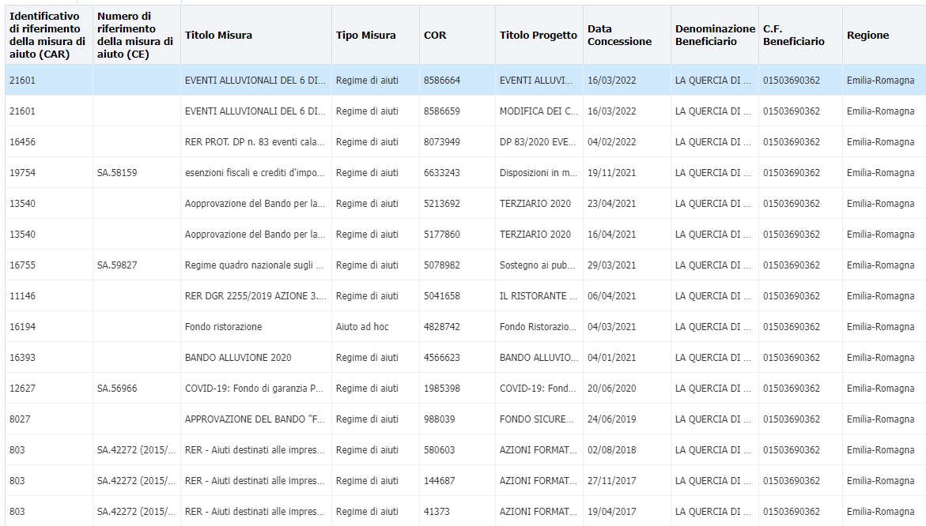
Task: Select the Fondo ristorazione title cell
Action: click(223, 327)
